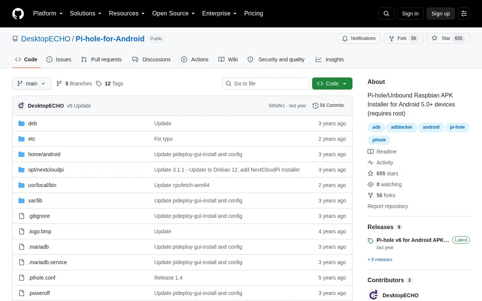The image size is (482, 301).
Task: Open the Insights tab
Action: 329,59
